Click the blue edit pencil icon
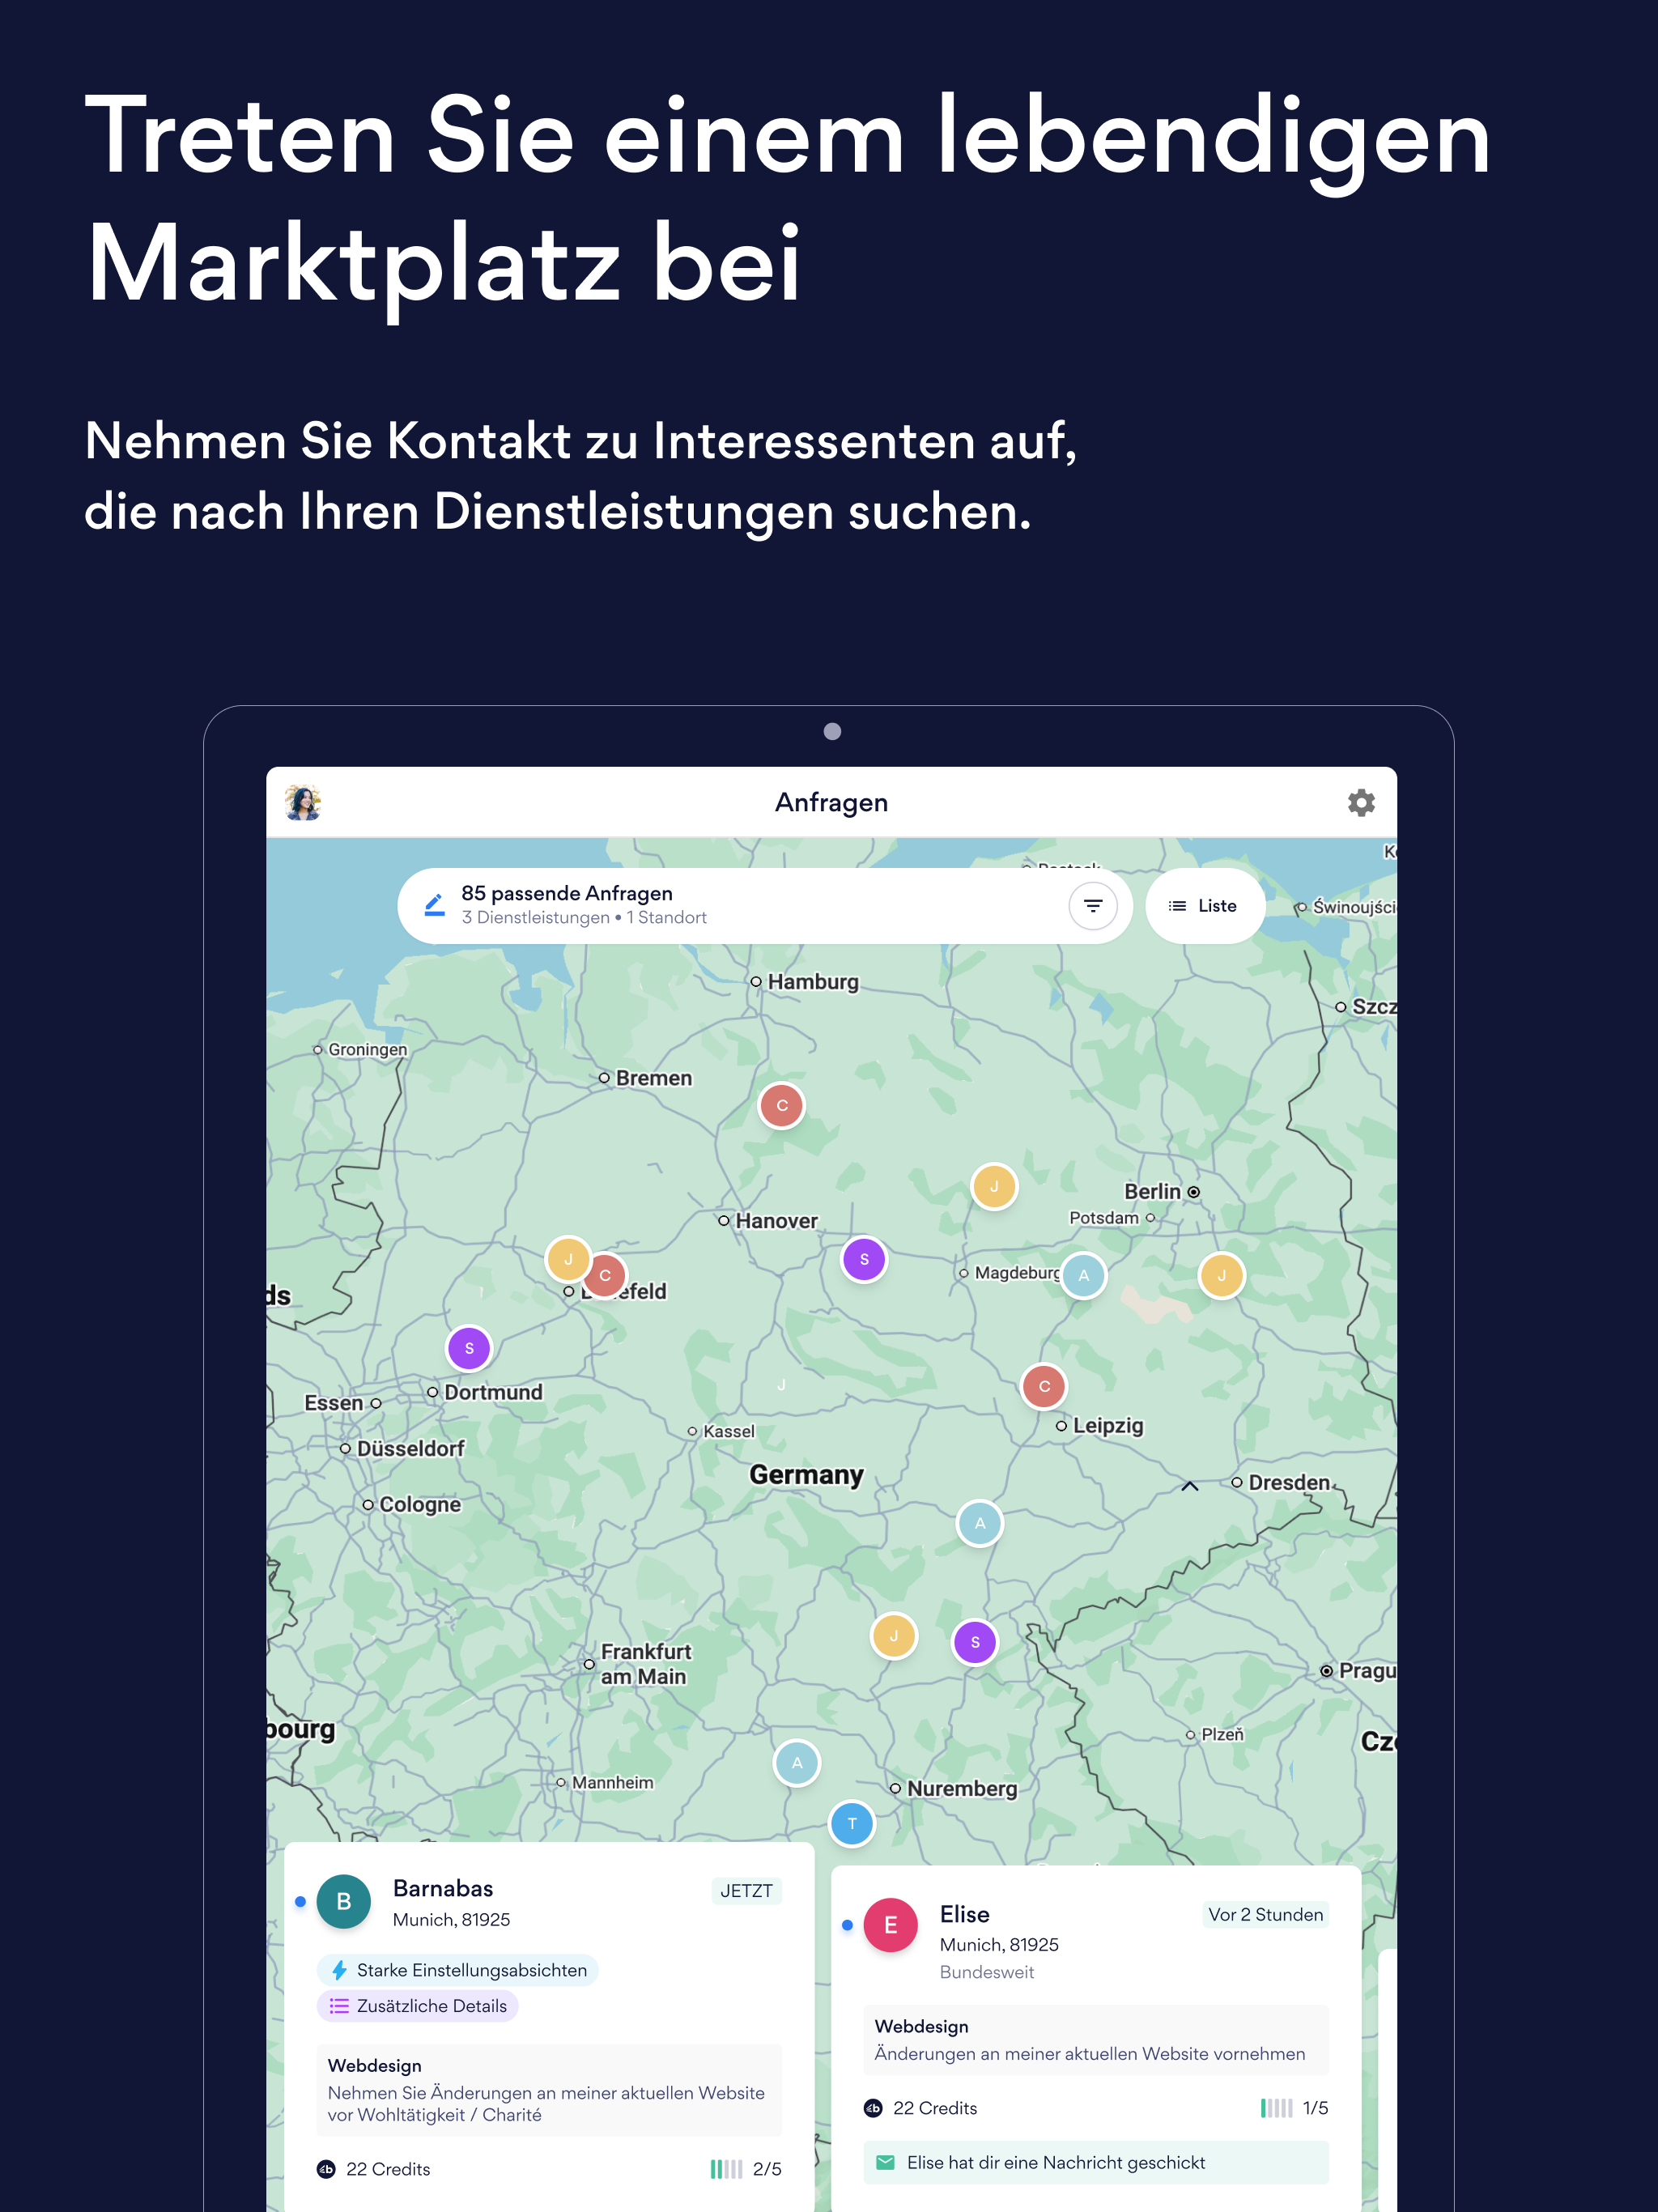Screen dimensions: 1658x2212 434,905
